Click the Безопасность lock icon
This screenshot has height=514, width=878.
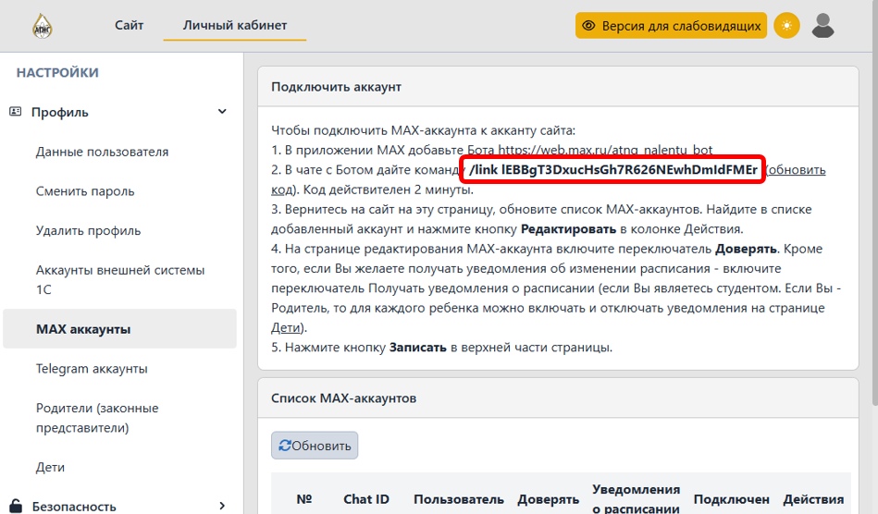pyautogui.click(x=16, y=507)
